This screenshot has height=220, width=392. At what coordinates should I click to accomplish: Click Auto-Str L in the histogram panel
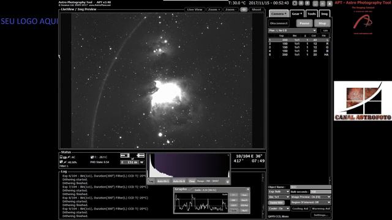click(163, 181)
